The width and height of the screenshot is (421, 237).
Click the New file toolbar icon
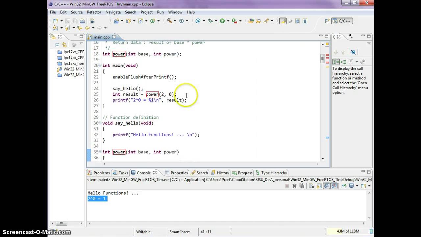[x=56, y=21]
